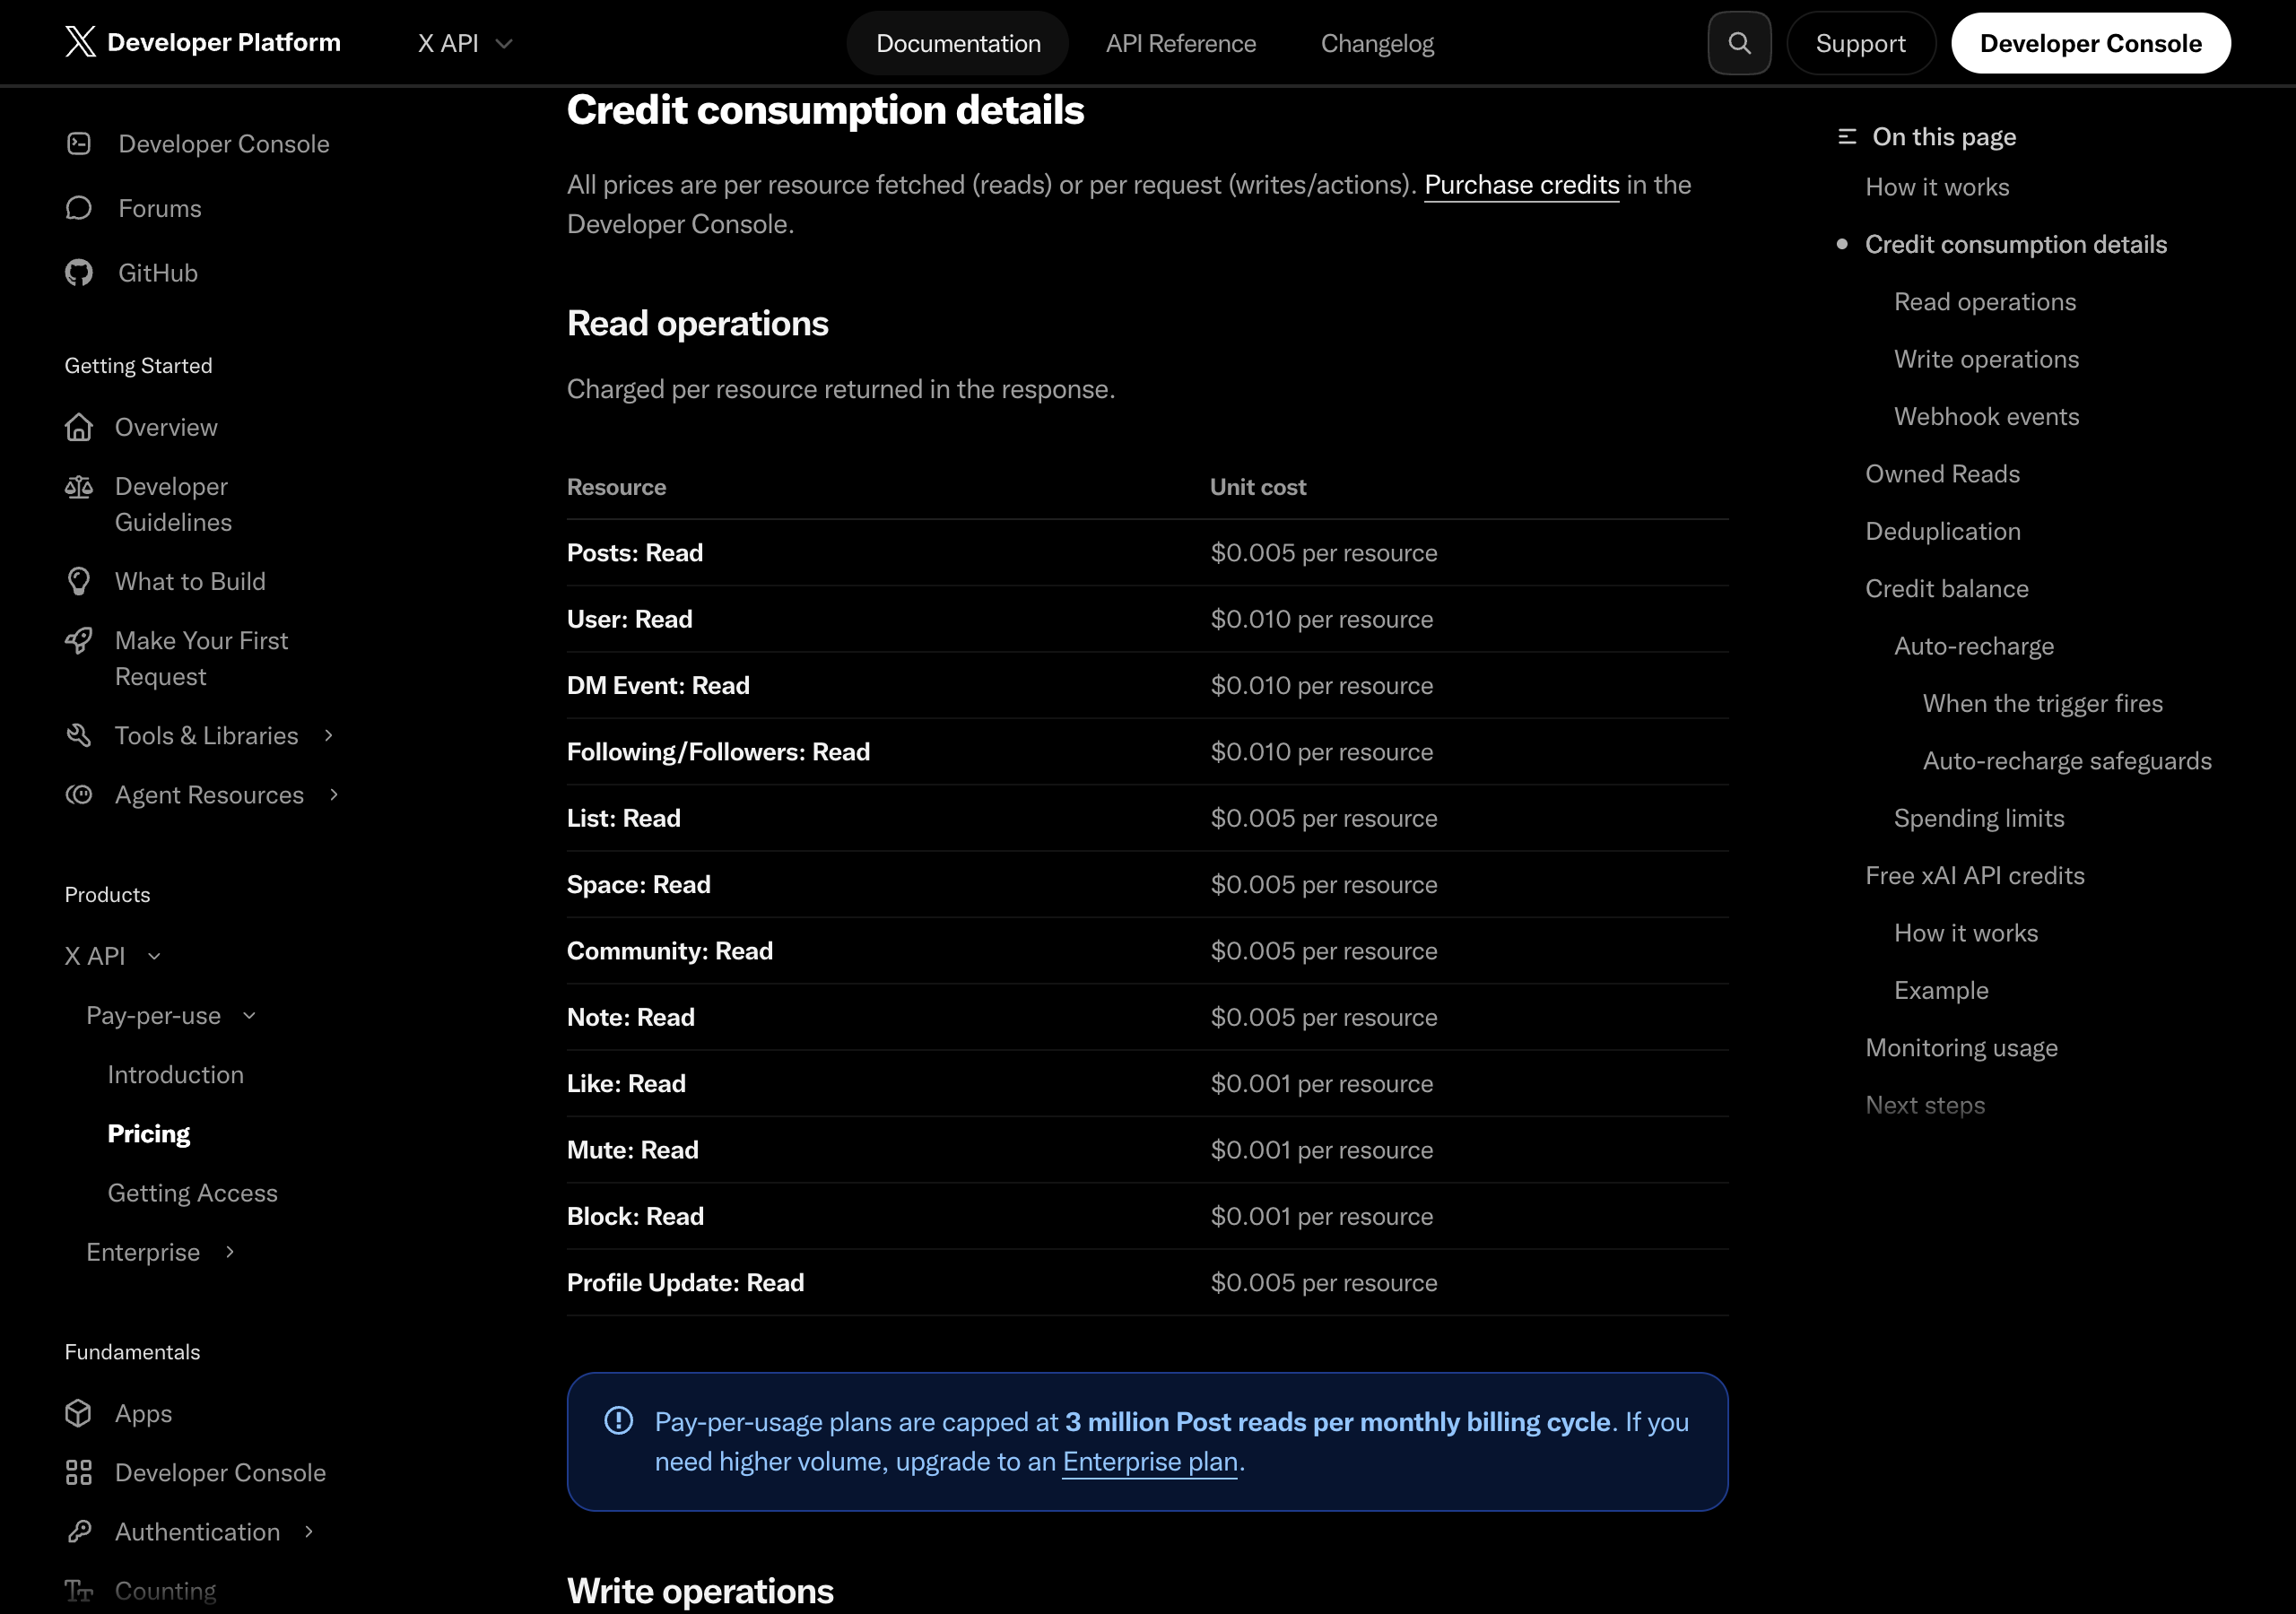Viewport: 2296px width, 1614px height.
Task: Expand Agent Resources chevron
Action: (334, 795)
